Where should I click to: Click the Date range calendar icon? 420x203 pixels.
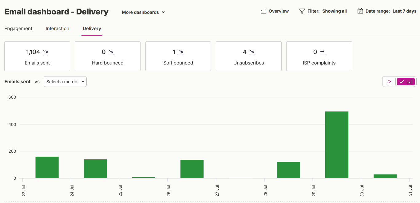360,11
